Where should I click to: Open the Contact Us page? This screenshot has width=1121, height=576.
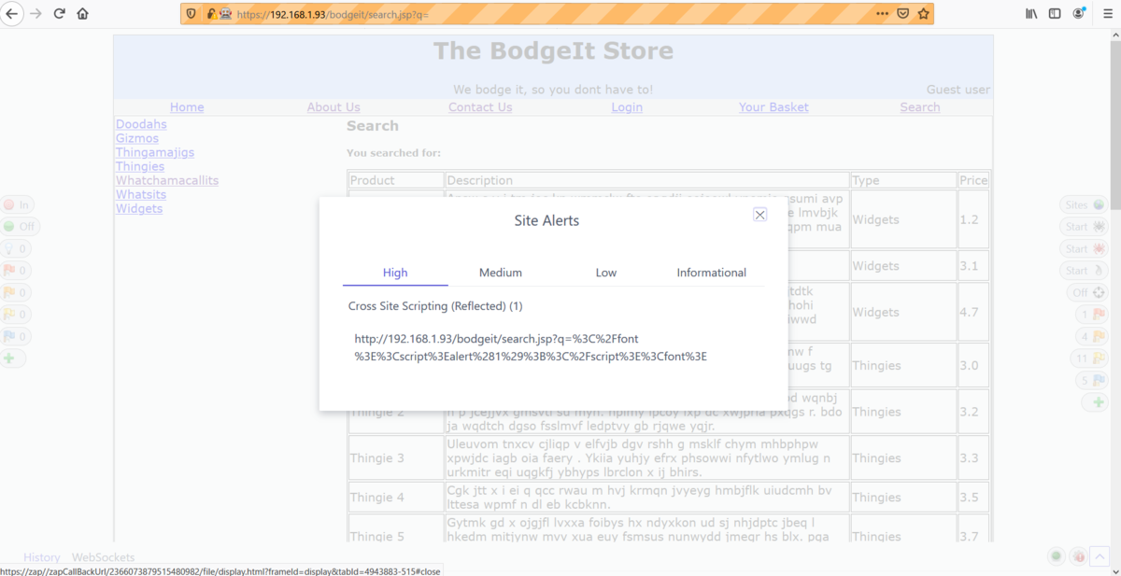[480, 107]
